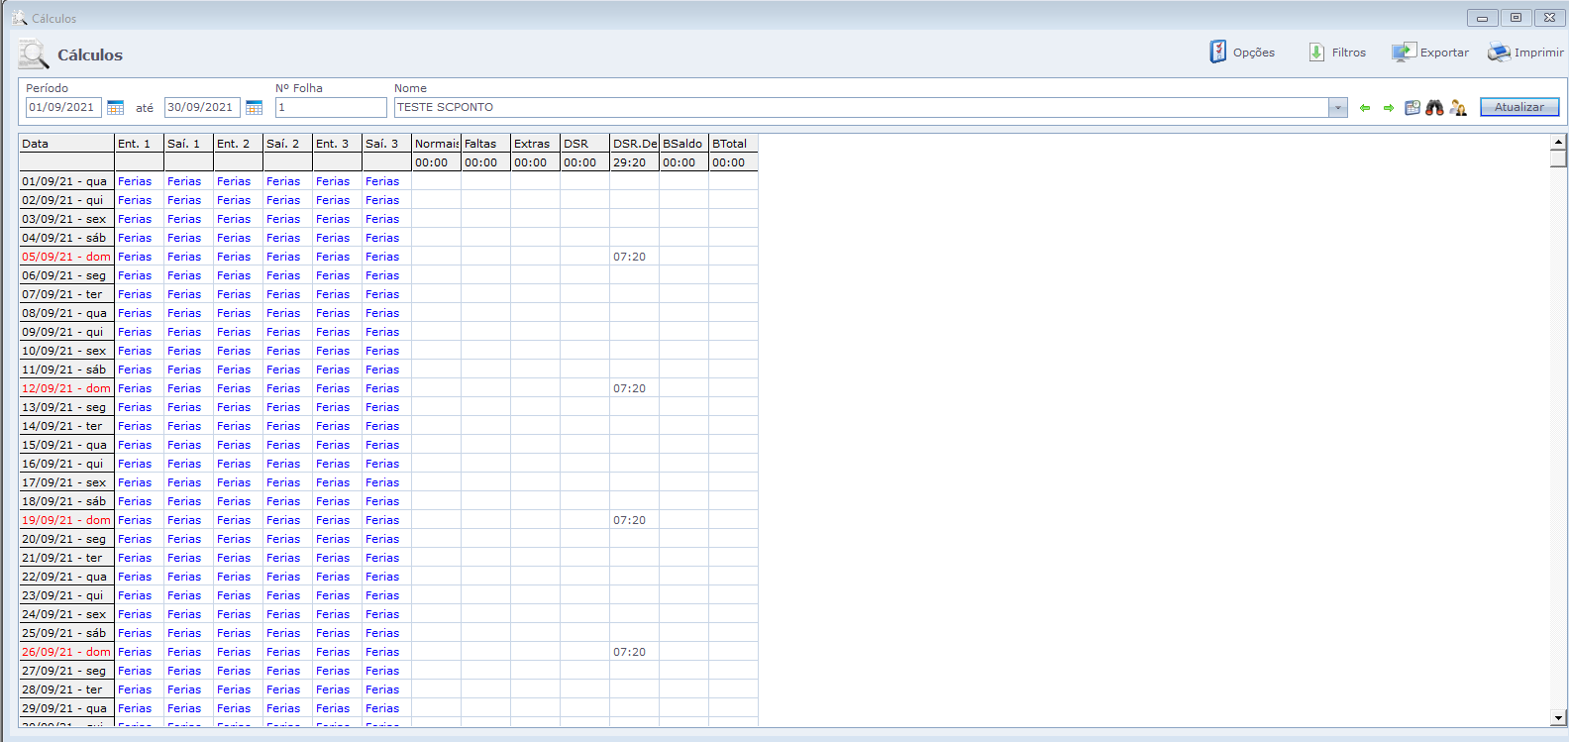The height and width of the screenshot is (742, 1569).
Task: Open the Filtros panel
Action: tap(1336, 53)
